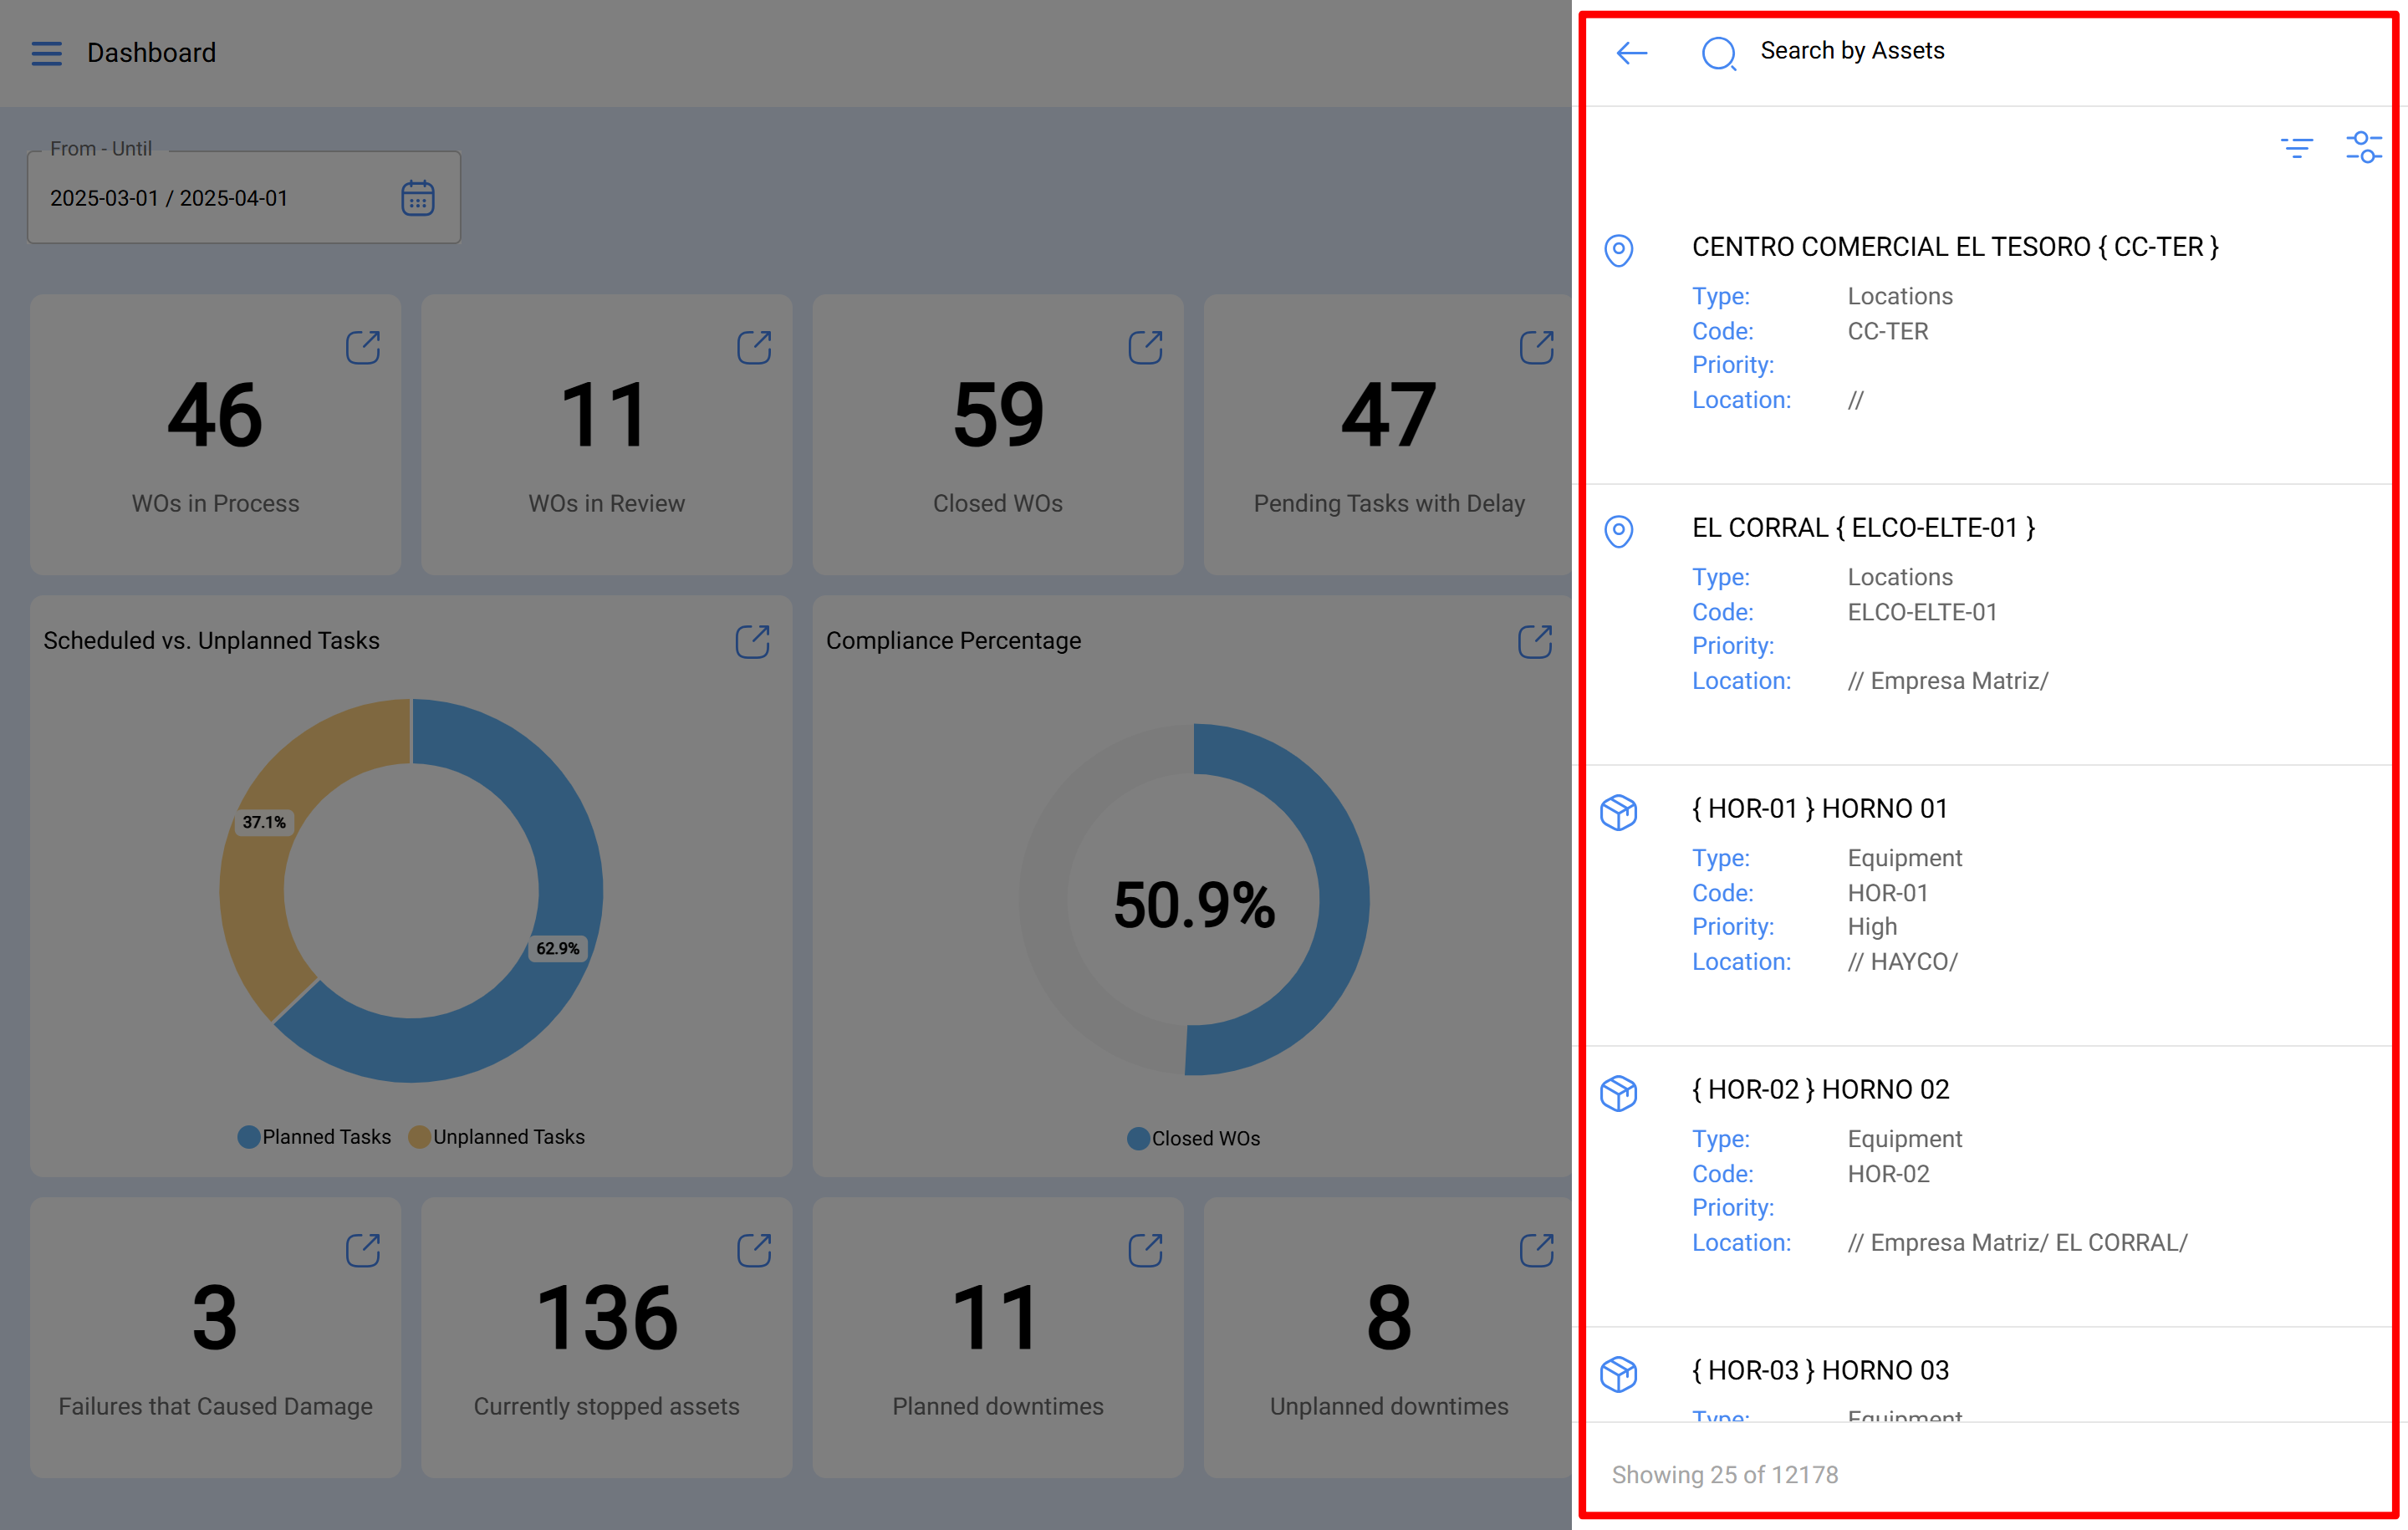Image resolution: width=2408 pixels, height=1530 pixels.
Task: Click location // Empresa Matriz/ EL CORRAL/
Action: coord(2017,1243)
